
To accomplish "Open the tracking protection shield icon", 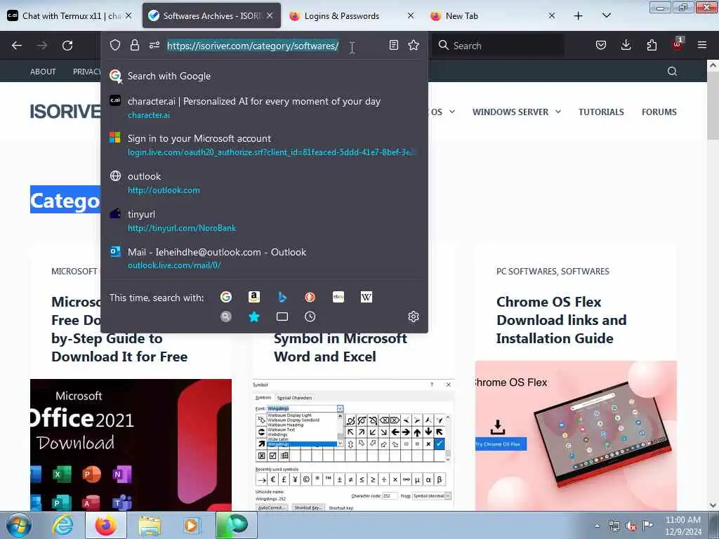I will (x=115, y=45).
